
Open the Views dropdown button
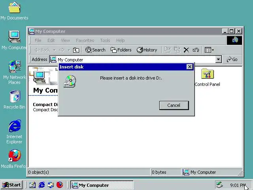point(209,50)
